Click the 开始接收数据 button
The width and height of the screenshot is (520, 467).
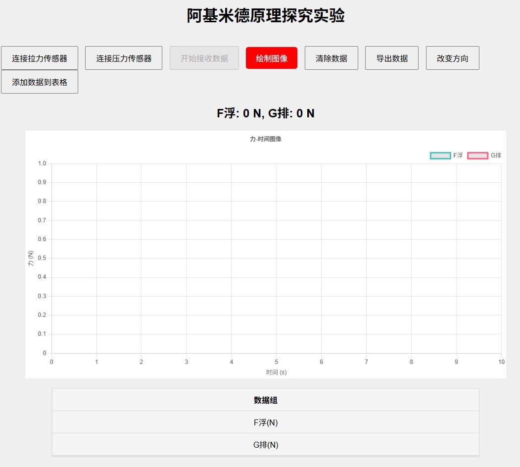coord(204,58)
